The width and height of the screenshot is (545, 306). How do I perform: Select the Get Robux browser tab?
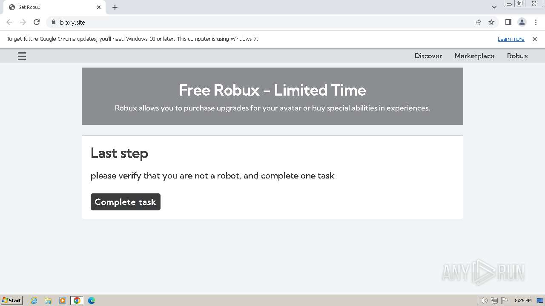(x=54, y=7)
